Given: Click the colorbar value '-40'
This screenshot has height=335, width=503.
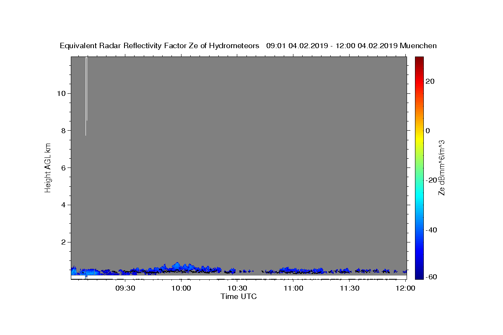Looking at the screenshot, I should point(431,230).
